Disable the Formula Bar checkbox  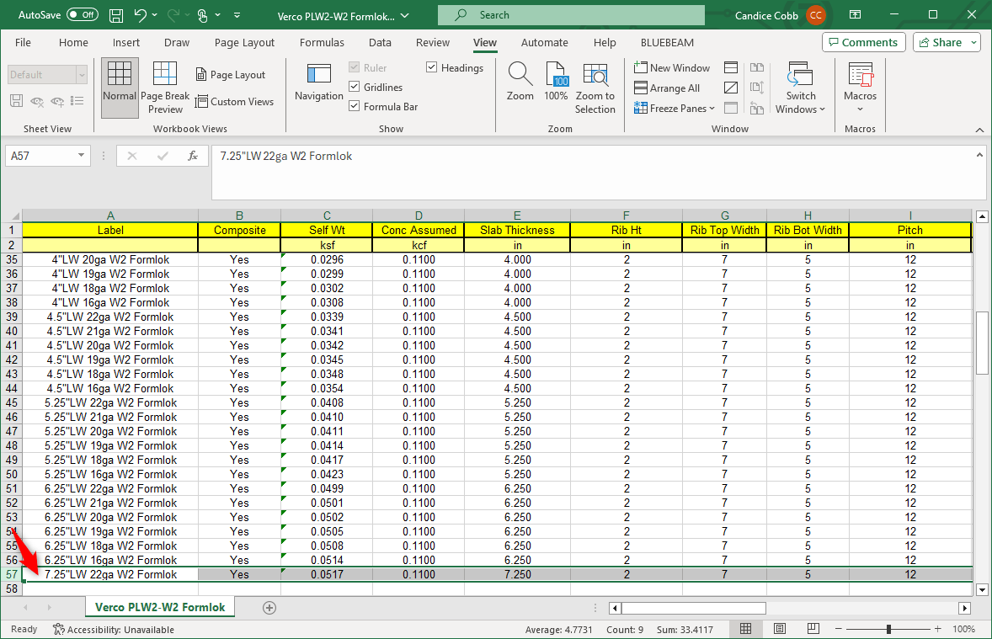pos(355,107)
